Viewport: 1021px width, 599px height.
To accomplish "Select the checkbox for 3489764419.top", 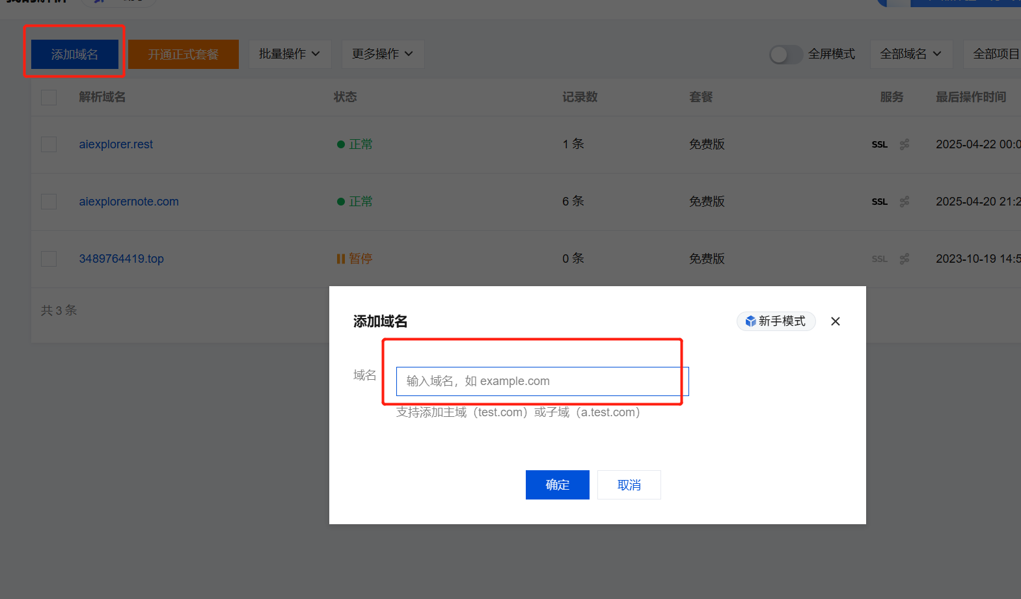I will point(49,259).
